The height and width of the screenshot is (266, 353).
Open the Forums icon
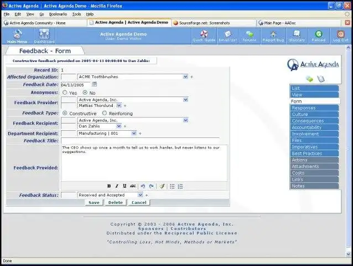tap(250, 36)
